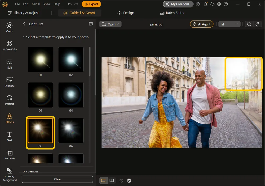Switch to the Batch Editor tab
Screen dimensions: 265x186
coord(172,13)
